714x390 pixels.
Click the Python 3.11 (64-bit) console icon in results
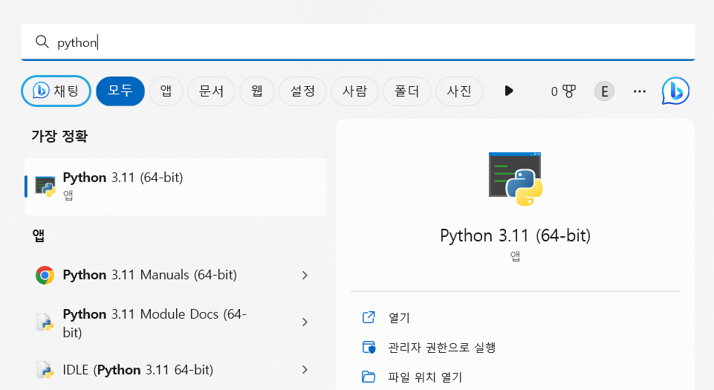45,186
